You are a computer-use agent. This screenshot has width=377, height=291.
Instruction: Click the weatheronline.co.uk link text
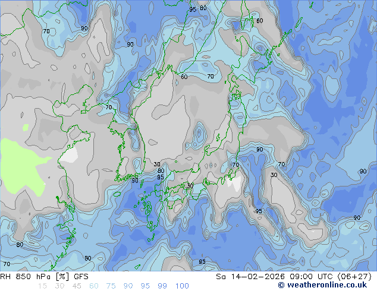327,285
